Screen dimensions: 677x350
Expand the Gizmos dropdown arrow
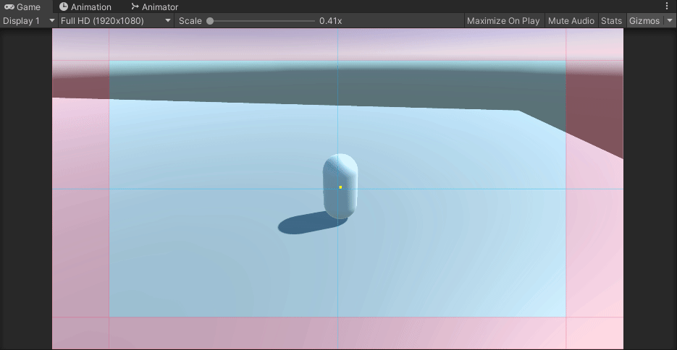(x=670, y=21)
